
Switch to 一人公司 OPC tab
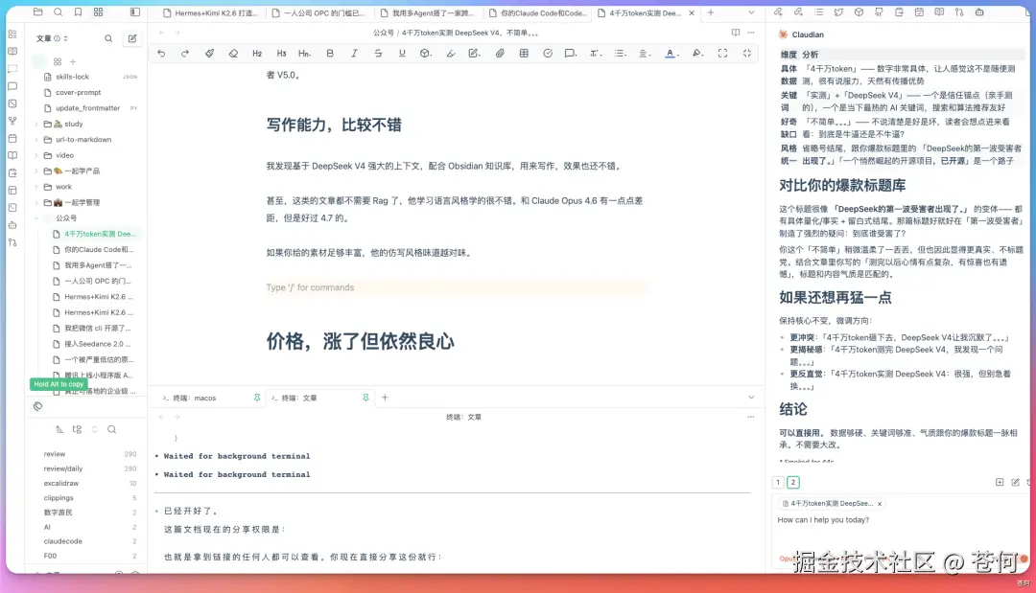pos(318,12)
